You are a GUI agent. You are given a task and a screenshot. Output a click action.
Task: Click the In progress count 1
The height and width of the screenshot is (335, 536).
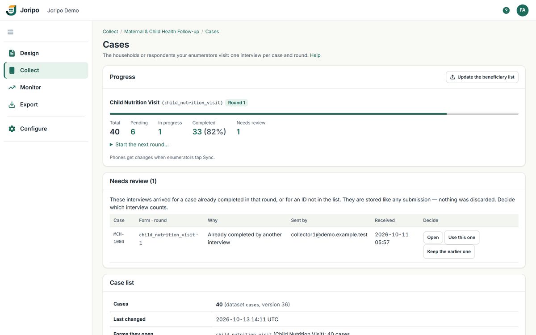coord(160,132)
